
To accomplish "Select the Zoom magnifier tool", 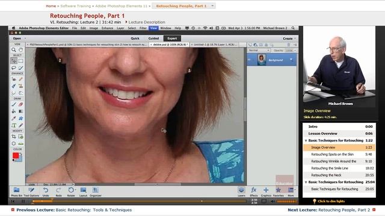I will [14, 50].
